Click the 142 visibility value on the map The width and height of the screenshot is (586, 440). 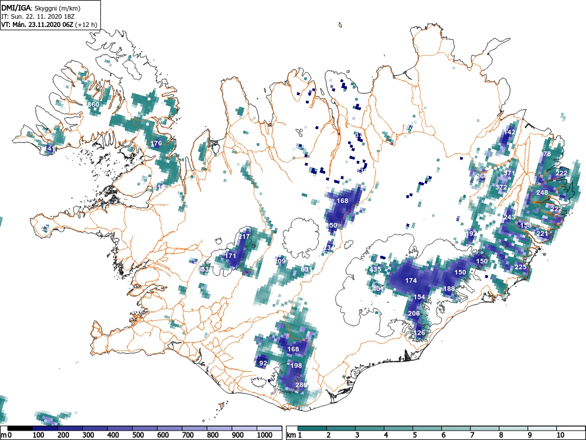(509, 131)
